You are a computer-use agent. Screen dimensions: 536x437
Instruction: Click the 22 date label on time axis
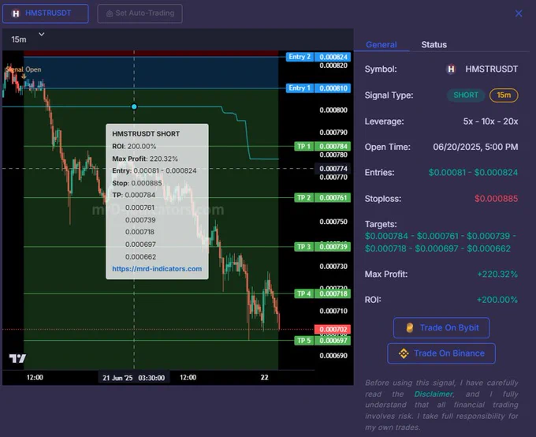(x=264, y=378)
